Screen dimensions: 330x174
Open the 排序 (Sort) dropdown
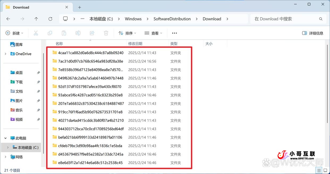127,33
